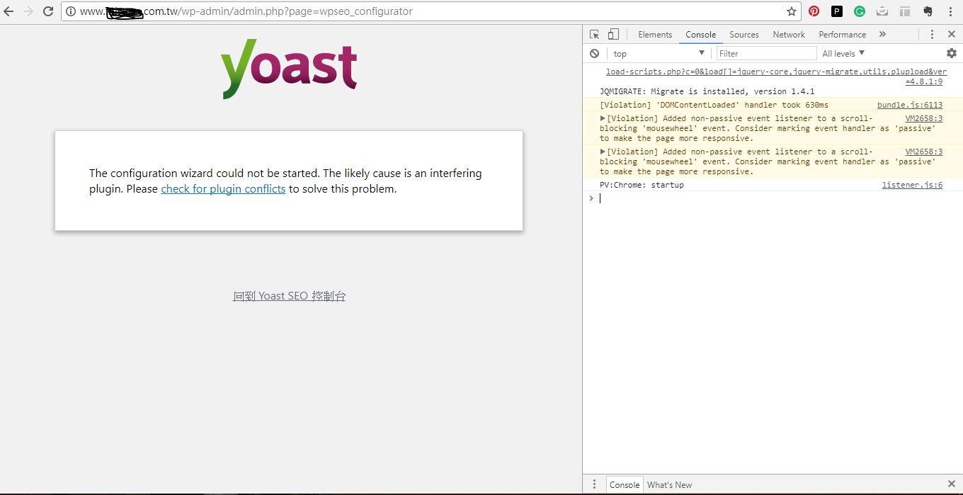Toggle the device toolbar icon in DevTools
This screenshot has height=495, width=963.
click(613, 34)
